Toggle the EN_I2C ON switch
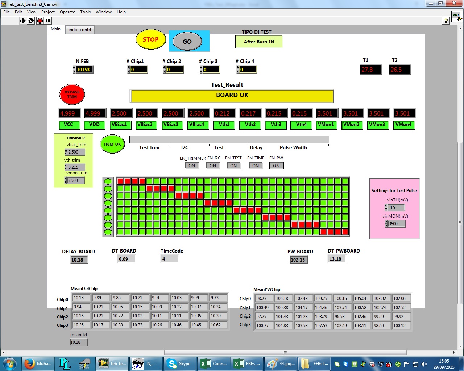Viewport: 464px width, 371px height. tap(213, 166)
